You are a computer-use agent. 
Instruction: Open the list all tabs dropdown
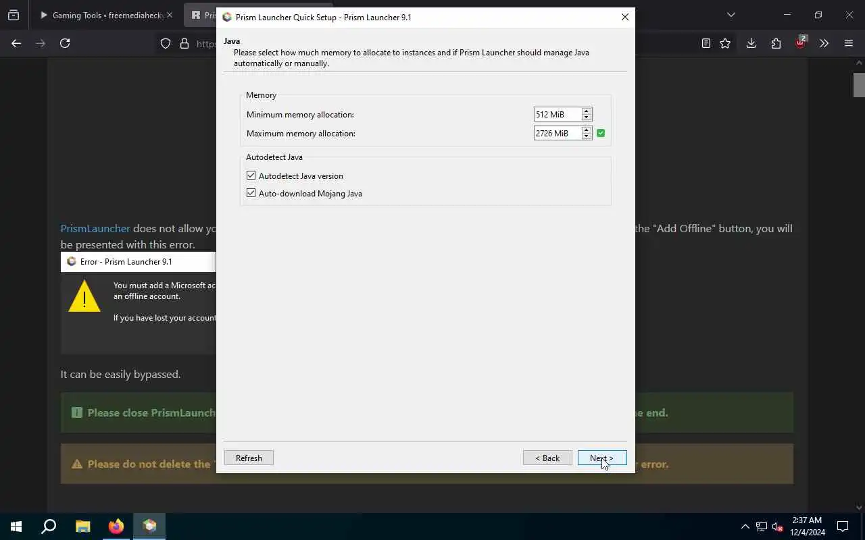pyautogui.click(x=731, y=15)
